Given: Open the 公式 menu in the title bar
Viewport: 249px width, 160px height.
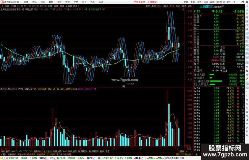Looking at the screenshot, I should coord(199,2).
